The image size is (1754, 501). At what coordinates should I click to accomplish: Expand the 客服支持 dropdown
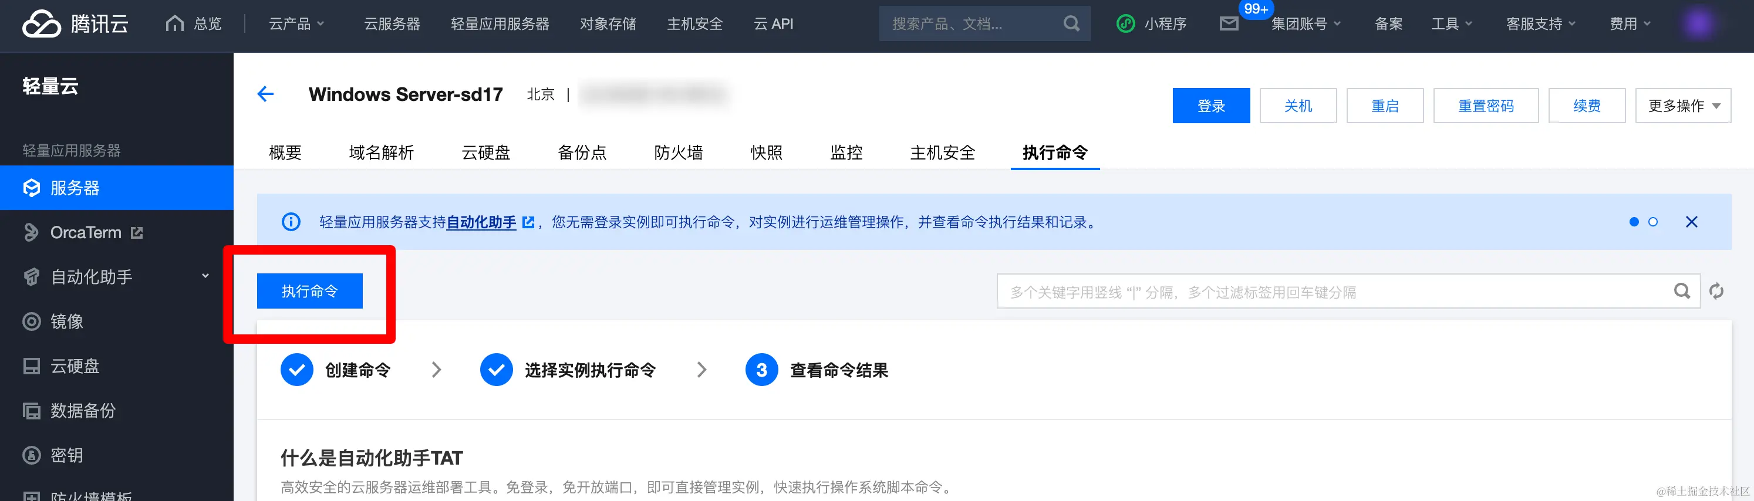point(1541,24)
